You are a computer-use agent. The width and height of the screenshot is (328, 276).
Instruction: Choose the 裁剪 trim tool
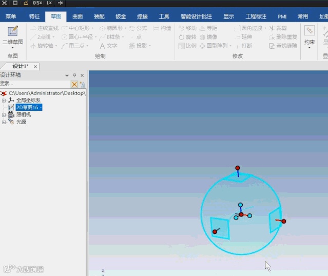point(278,28)
